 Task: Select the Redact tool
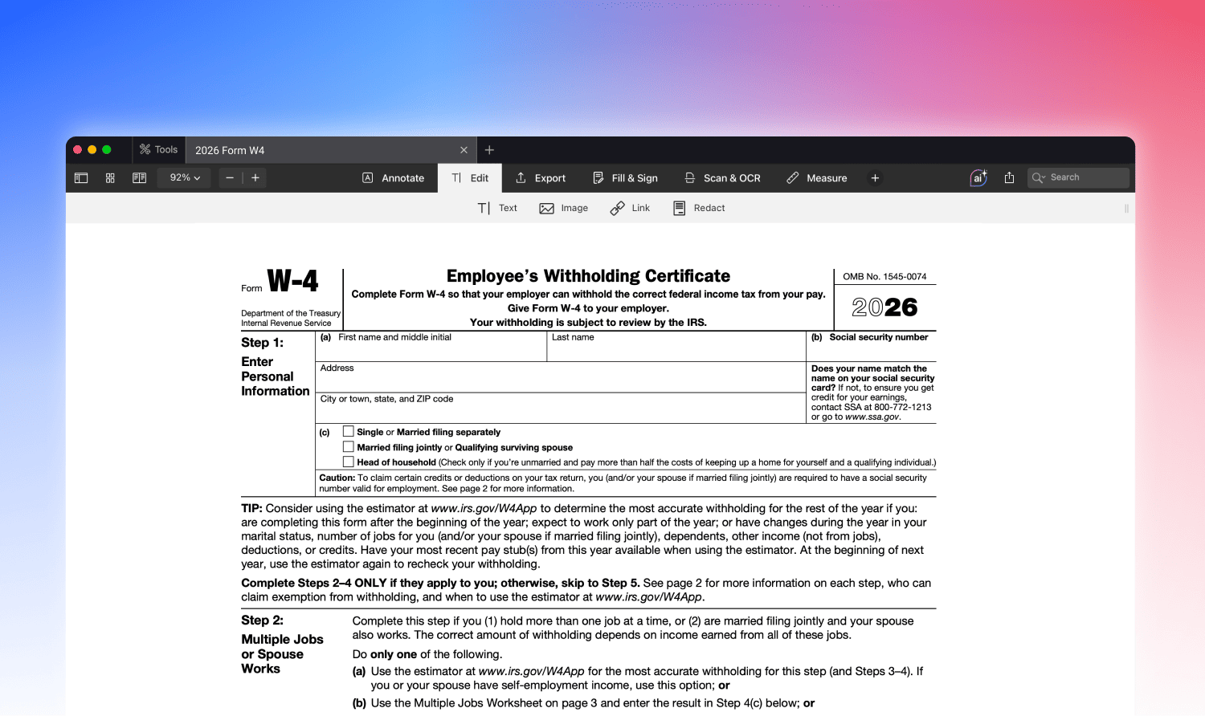(x=699, y=208)
